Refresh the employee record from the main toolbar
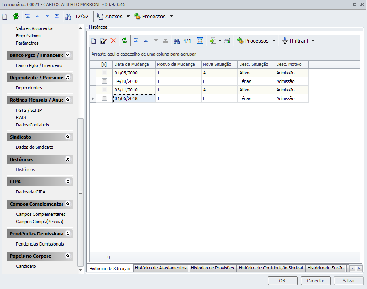367x289 pixels. click(x=16, y=16)
